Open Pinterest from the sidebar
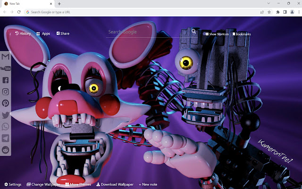Viewport: 302px width, 189px height. [5, 103]
